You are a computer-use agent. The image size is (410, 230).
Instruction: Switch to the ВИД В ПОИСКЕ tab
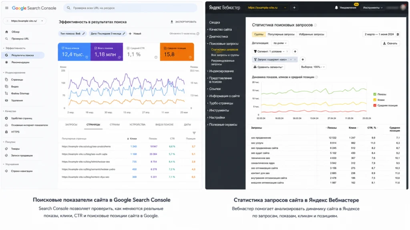click(165, 125)
